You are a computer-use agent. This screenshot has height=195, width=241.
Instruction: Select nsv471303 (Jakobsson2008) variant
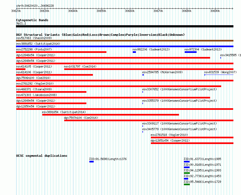pos(37,95)
